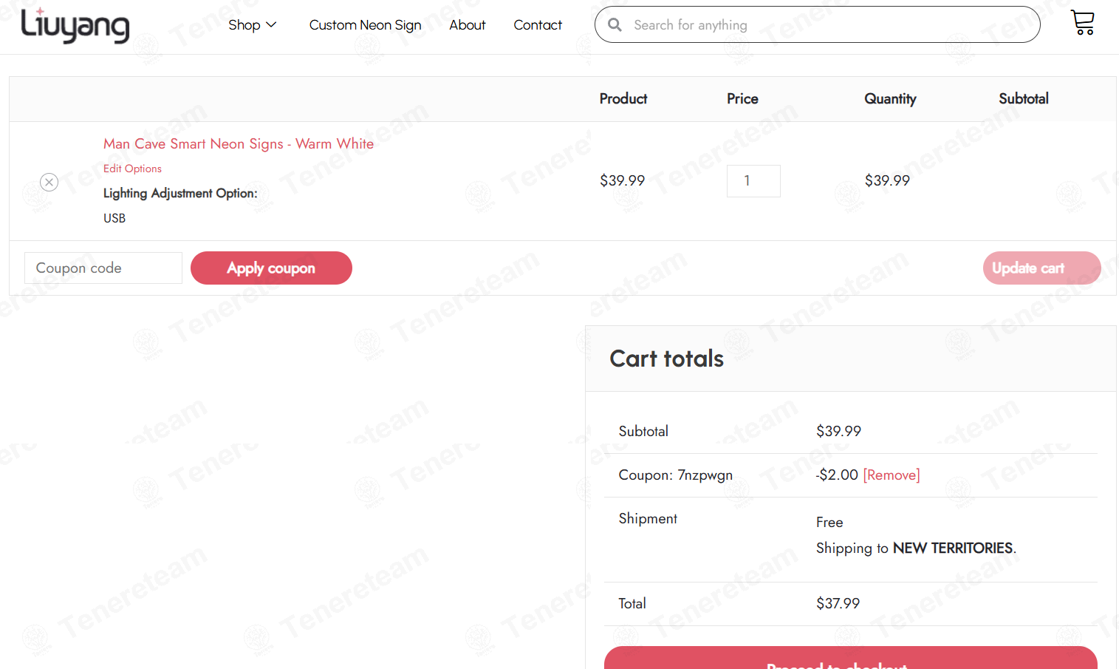Open the shopping cart icon
Viewport: 1119px width, 669px height.
[x=1082, y=23]
